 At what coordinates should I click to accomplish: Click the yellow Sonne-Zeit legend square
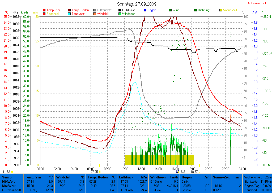pos(221,10)
